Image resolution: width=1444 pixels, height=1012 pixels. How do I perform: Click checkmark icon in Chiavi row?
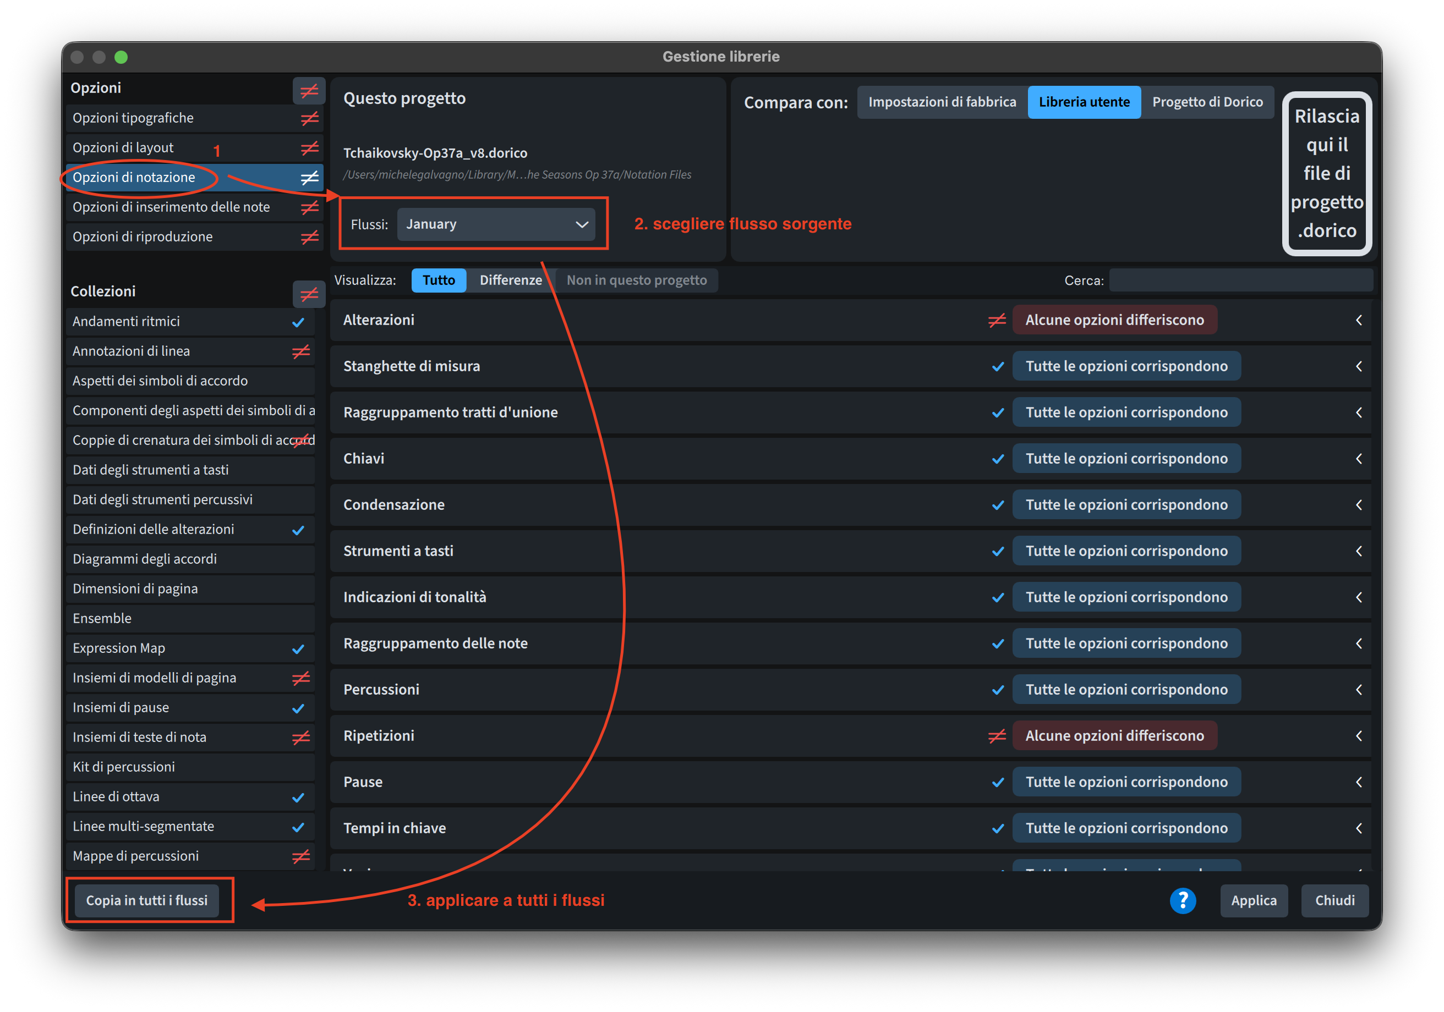click(x=998, y=459)
